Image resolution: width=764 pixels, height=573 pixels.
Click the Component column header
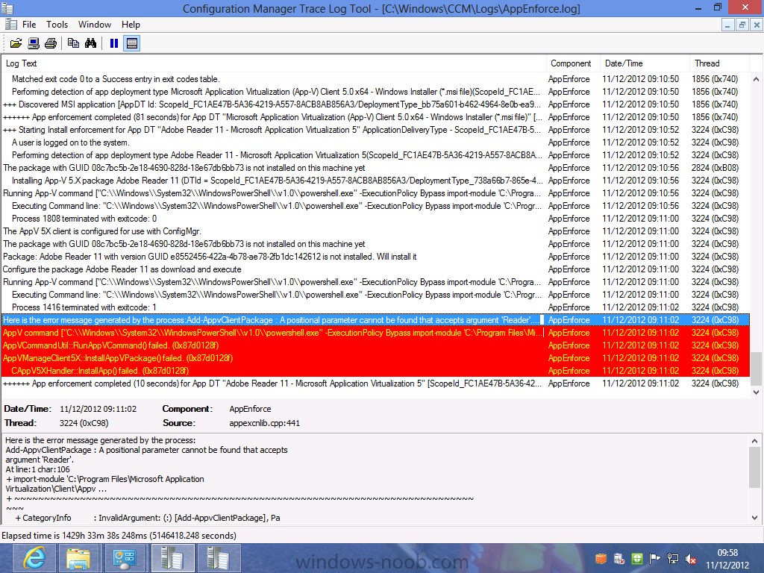573,63
